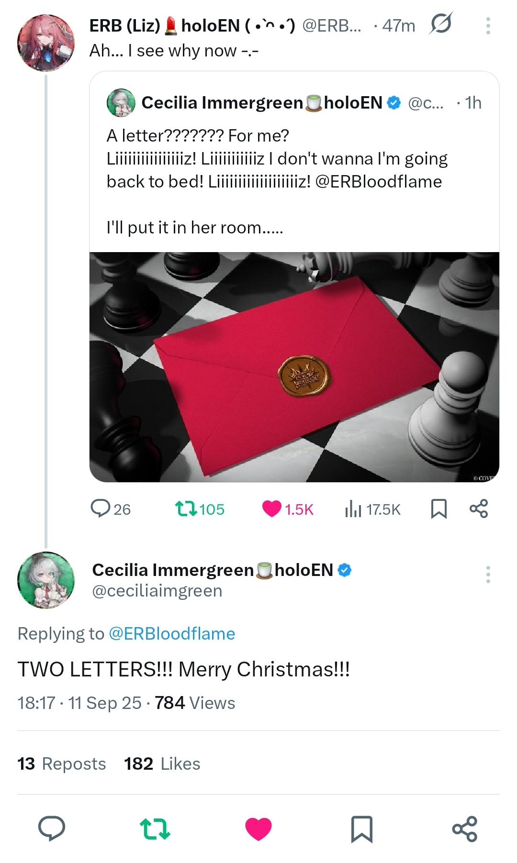Open the red envelope image

coord(294,367)
